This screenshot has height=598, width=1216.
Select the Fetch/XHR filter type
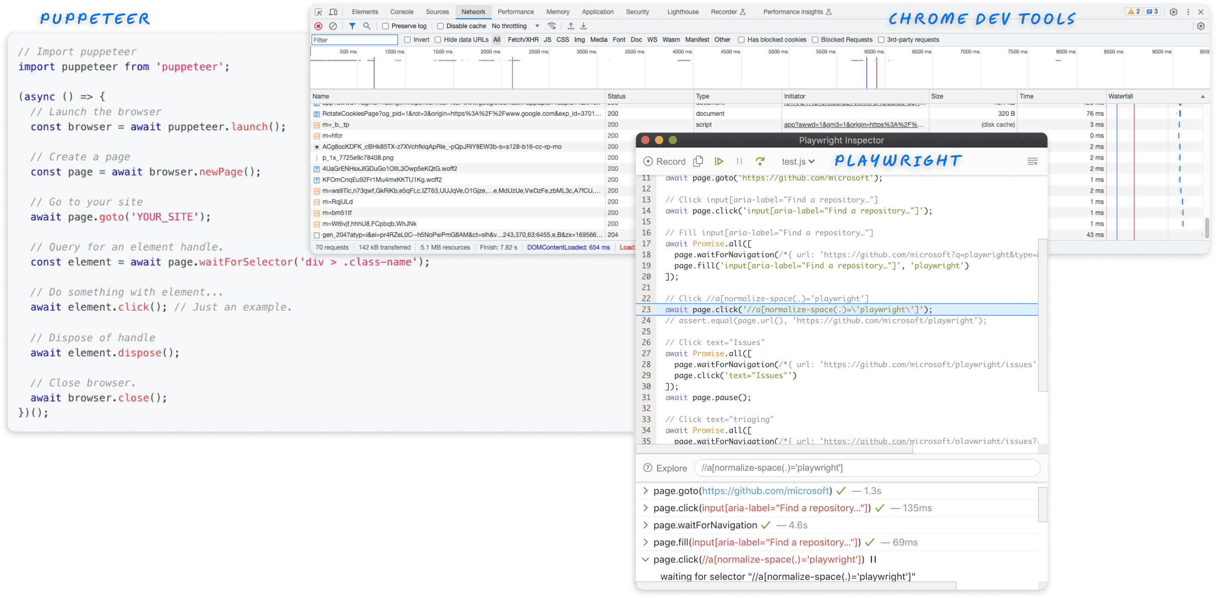(x=523, y=40)
